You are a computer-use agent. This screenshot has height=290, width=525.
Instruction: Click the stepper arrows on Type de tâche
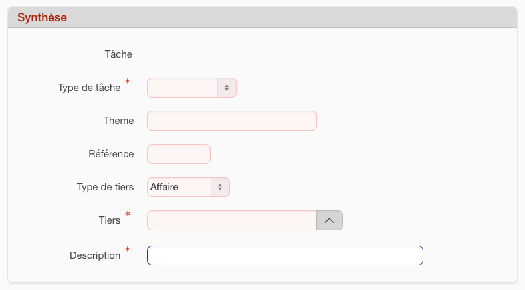227,88
